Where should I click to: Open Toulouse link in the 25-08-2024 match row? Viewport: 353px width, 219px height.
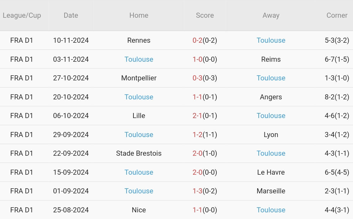point(271,210)
